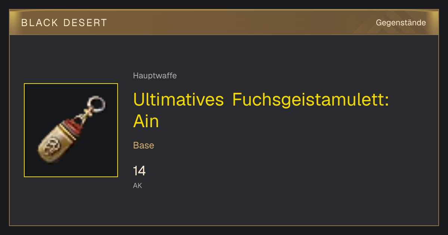Click the attack value 14
The height and width of the screenshot is (235, 448).
coord(139,171)
